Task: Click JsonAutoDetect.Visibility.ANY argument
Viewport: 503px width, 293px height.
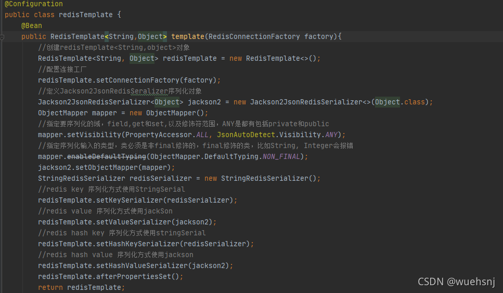Action: tap(277, 135)
